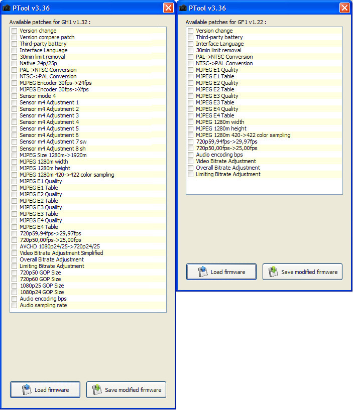Close the GF1 PTool window
Screen dimensions: 353x410
pyautogui.click(x=344, y=8)
